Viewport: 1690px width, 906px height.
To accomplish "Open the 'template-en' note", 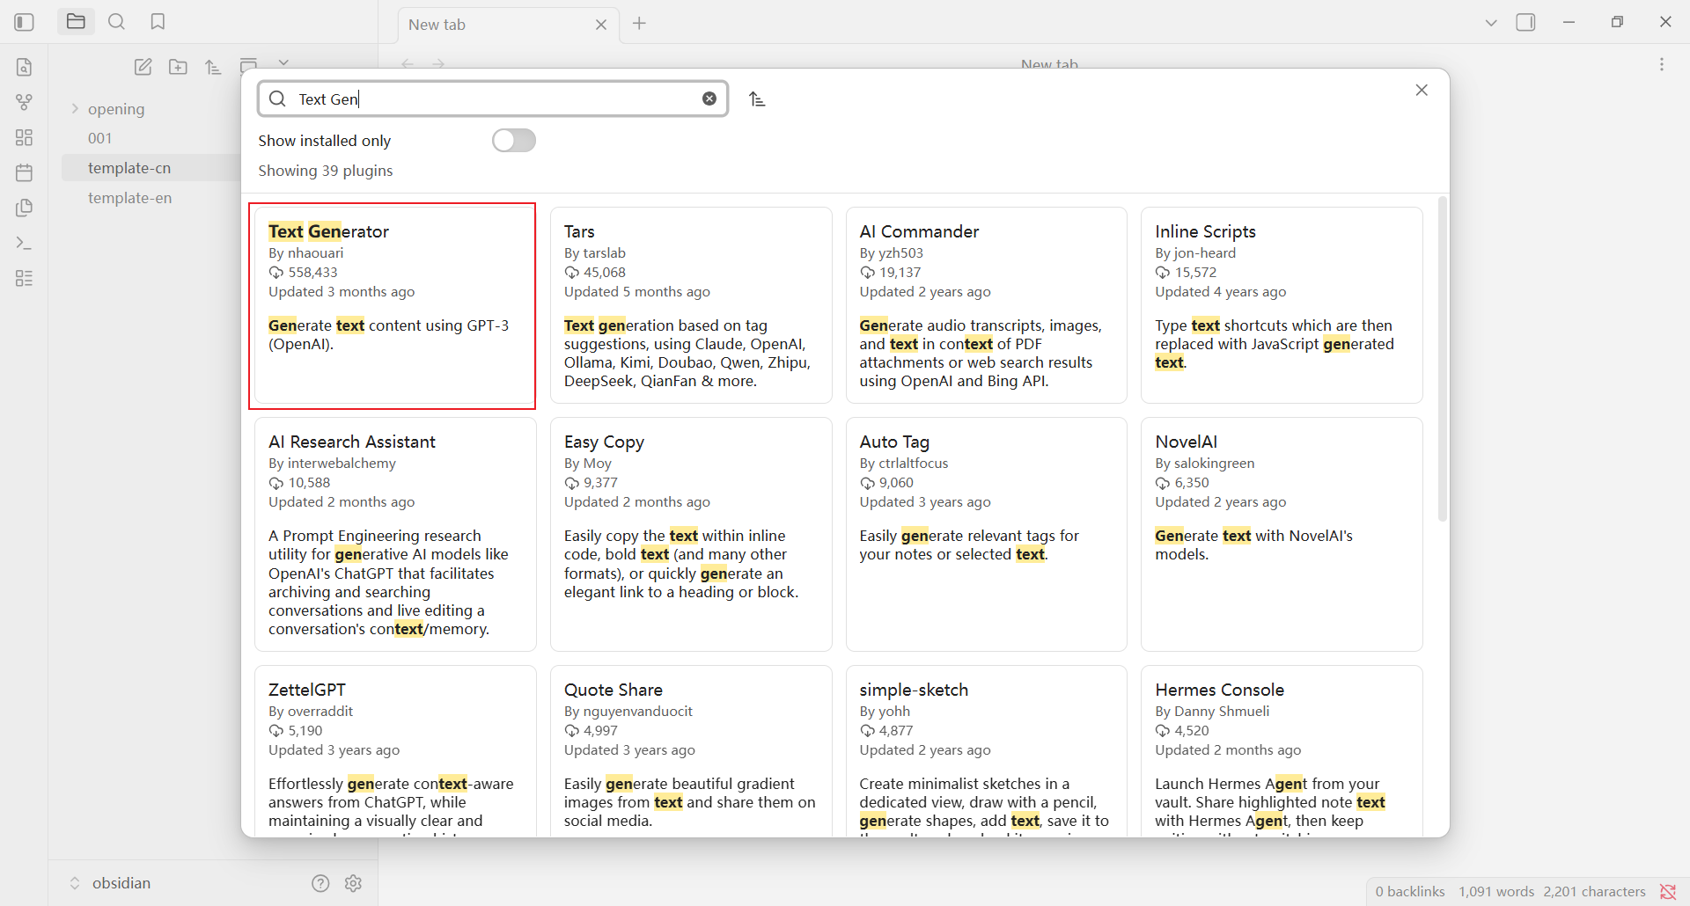I will click(x=130, y=198).
